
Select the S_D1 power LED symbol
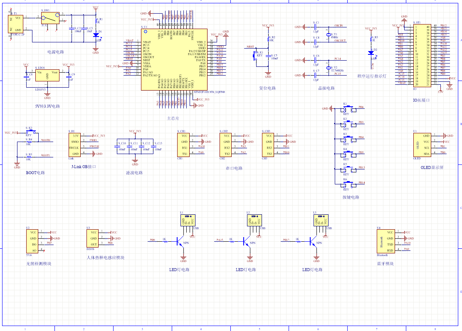96,35
